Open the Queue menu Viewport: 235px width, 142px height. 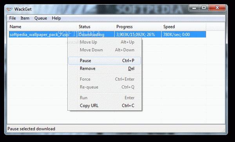(41, 18)
